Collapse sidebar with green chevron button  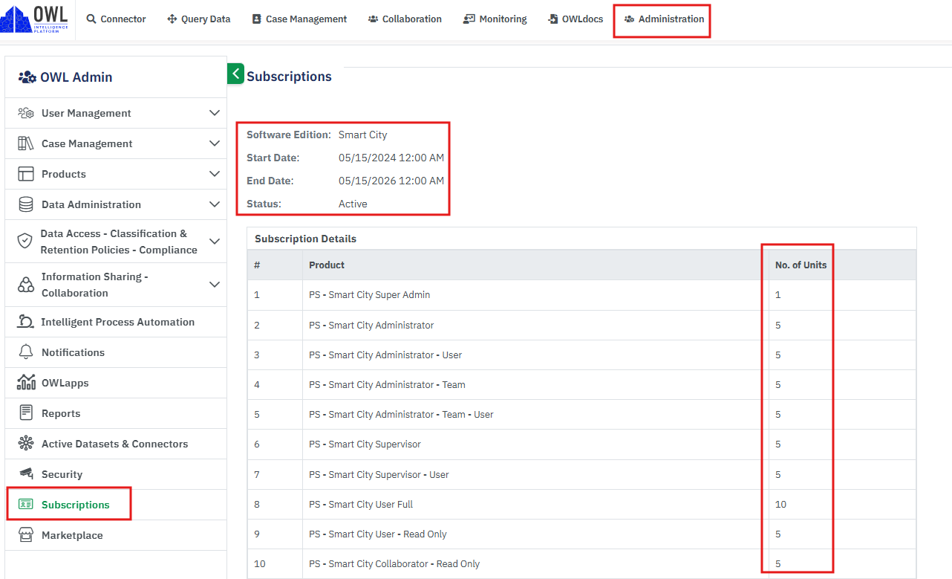(235, 74)
